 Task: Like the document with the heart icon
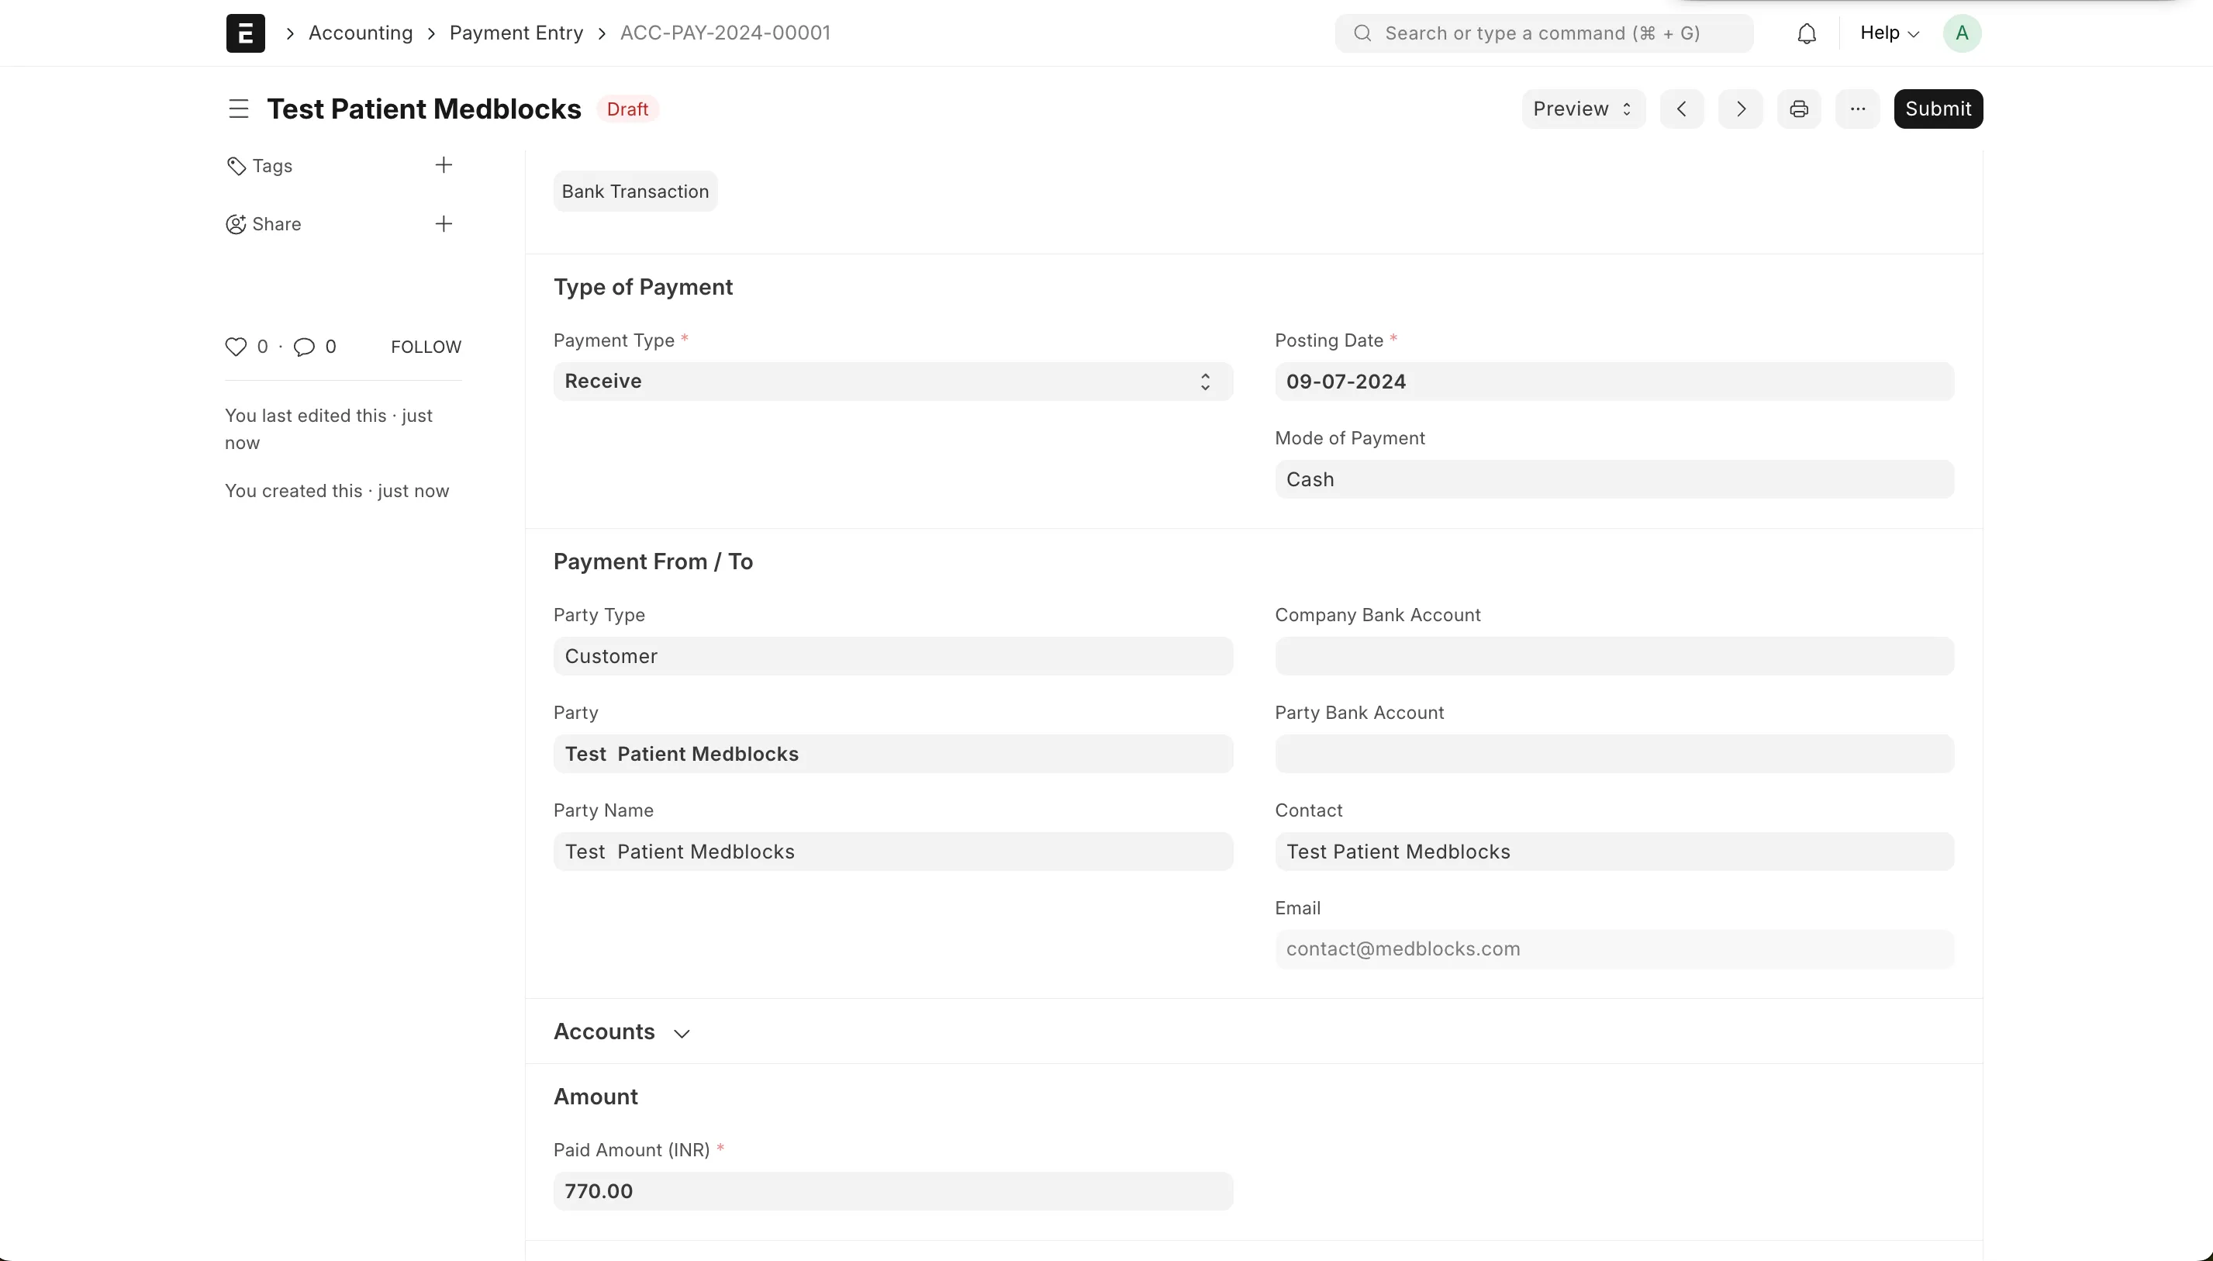(237, 347)
